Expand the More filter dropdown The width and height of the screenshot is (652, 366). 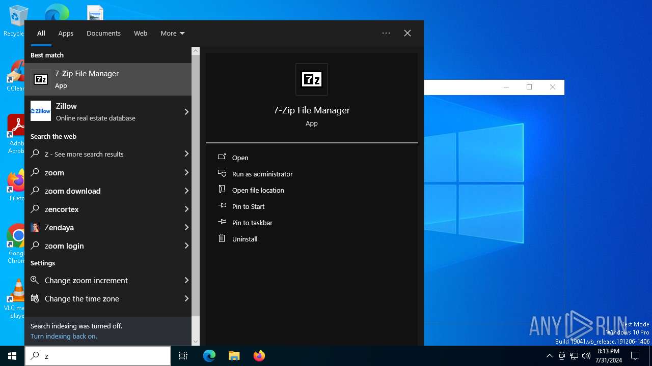coord(173,33)
